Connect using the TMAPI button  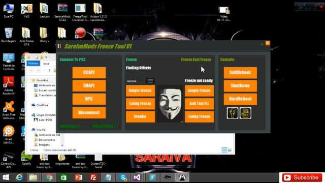[x=89, y=86]
